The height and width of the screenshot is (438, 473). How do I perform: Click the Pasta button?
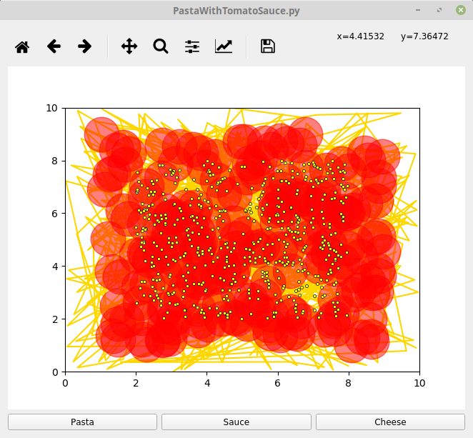(82, 422)
